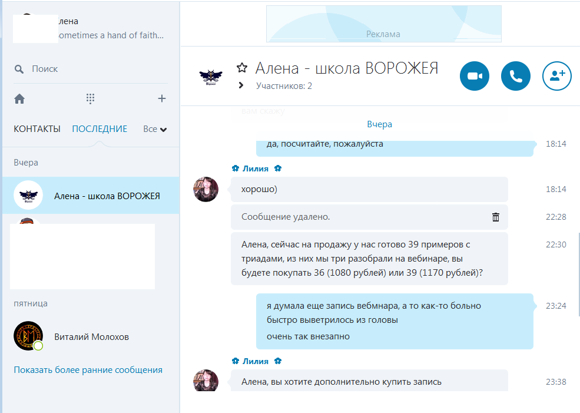580x413 pixels.
Task: Start a voice call in chat header
Action: coord(516,76)
